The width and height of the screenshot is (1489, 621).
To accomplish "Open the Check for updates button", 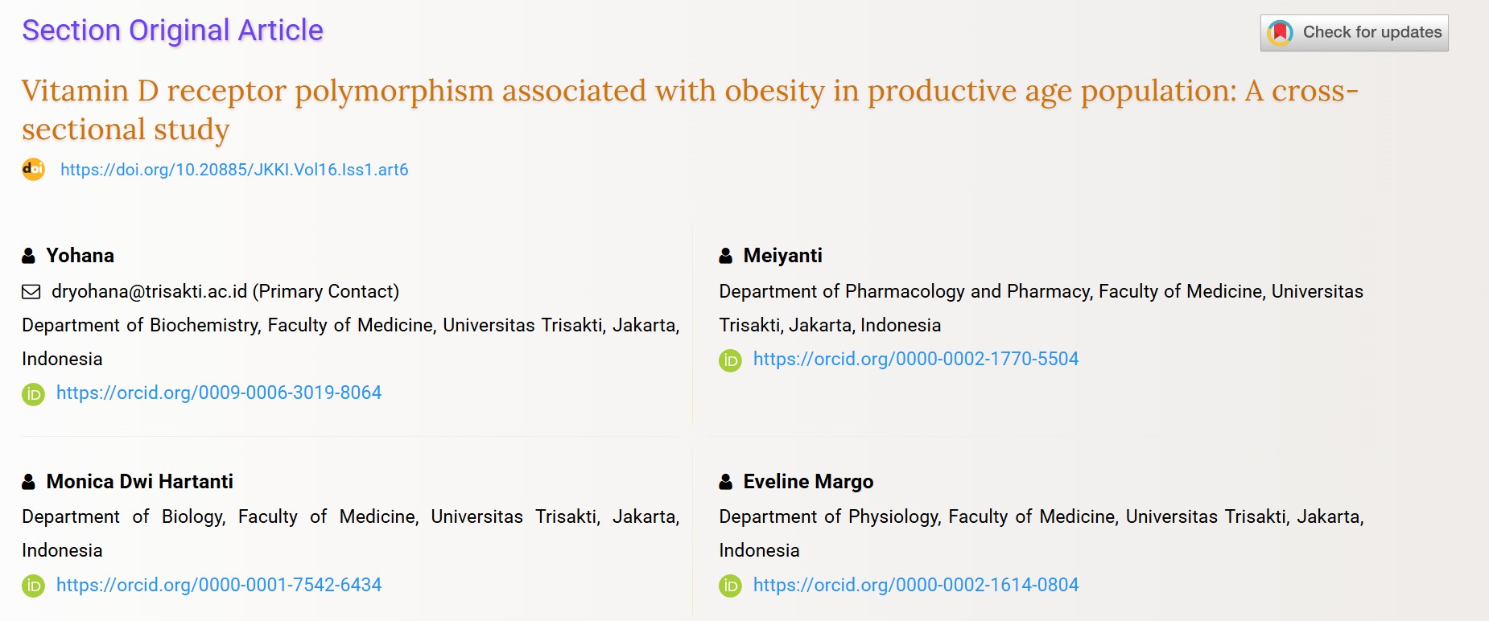I will click(x=1354, y=33).
